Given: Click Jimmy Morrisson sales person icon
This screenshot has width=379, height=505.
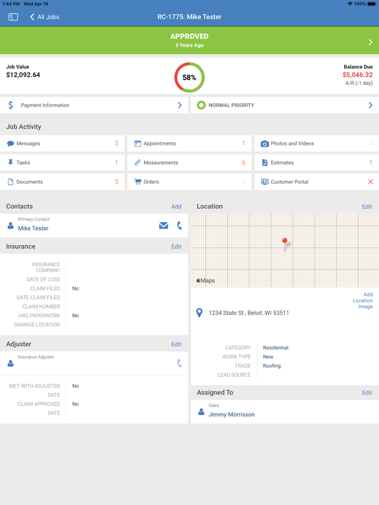Looking at the screenshot, I should [x=201, y=412].
